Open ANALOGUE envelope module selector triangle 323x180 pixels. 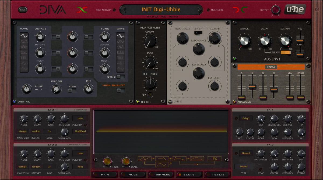click(234, 102)
